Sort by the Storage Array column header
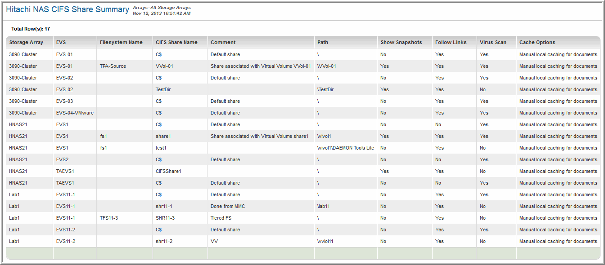This screenshot has width=605, height=265. [x=26, y=42]
